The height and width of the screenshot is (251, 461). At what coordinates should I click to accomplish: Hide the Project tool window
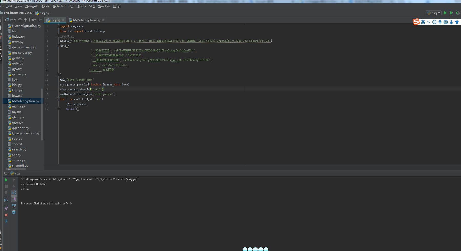tap(40, 20)
